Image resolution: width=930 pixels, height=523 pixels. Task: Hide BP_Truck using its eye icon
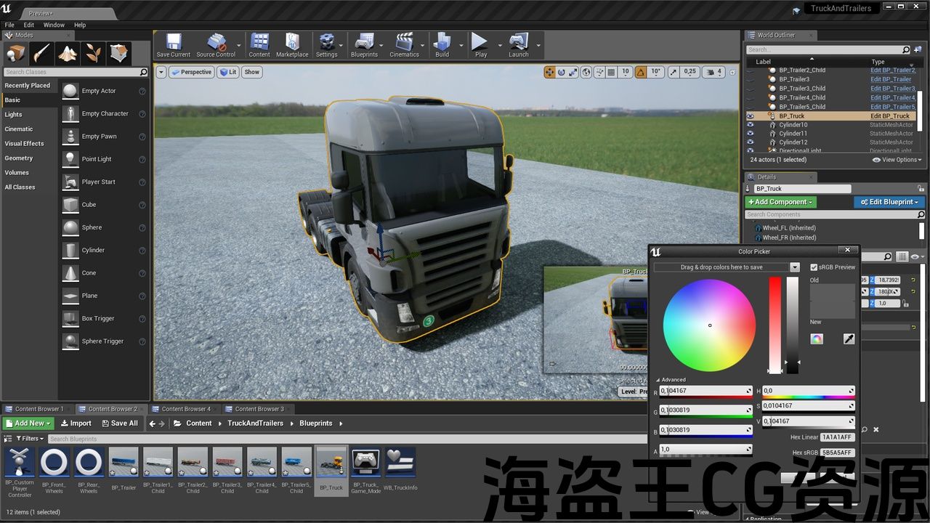pos(751,116)
